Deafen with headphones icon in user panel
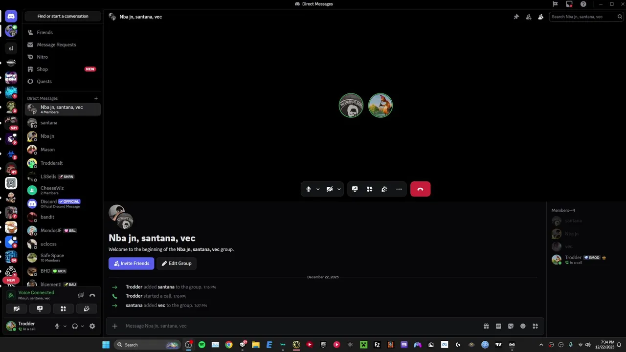This screenshot has height=352, width=626. [75, 326]
